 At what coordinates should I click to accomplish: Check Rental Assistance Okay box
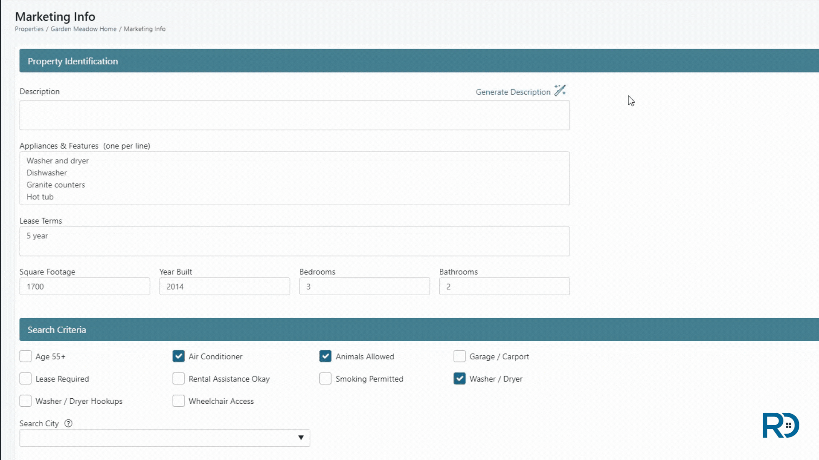click(178, 379)
